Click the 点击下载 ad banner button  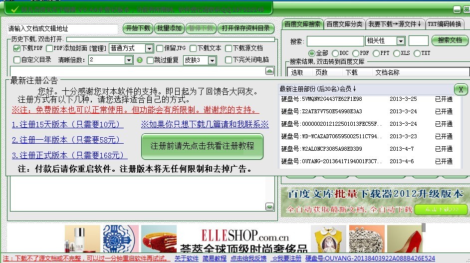coord(442,209)
